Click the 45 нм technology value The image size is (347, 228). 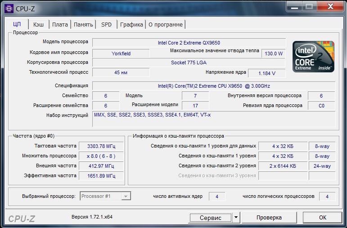click(121, 72)
